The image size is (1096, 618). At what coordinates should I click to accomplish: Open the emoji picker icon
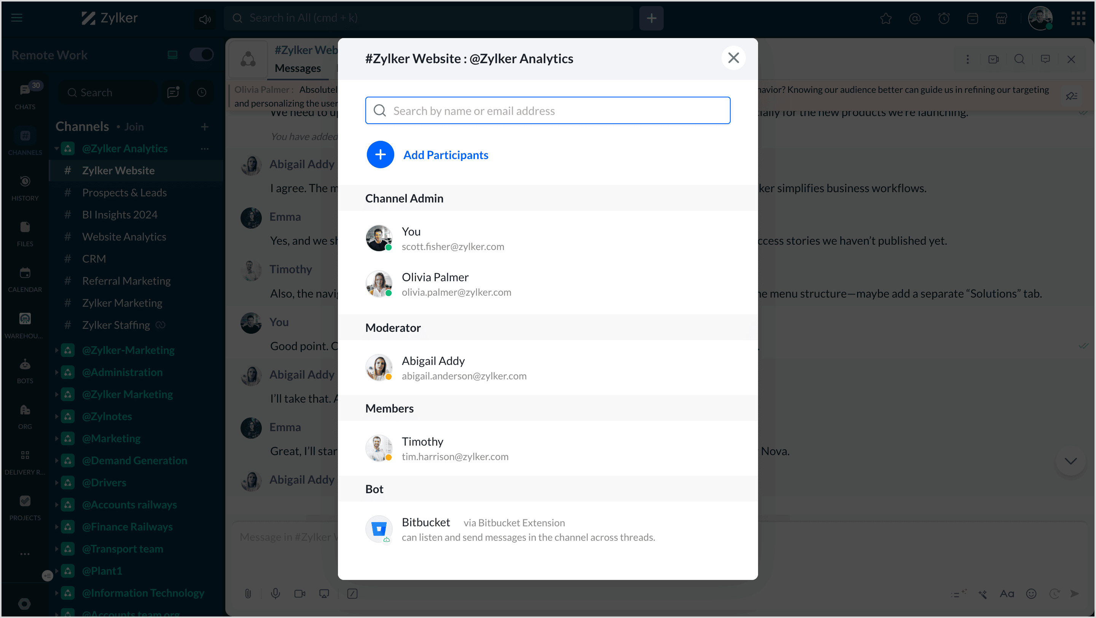[x=1031, y=593]
